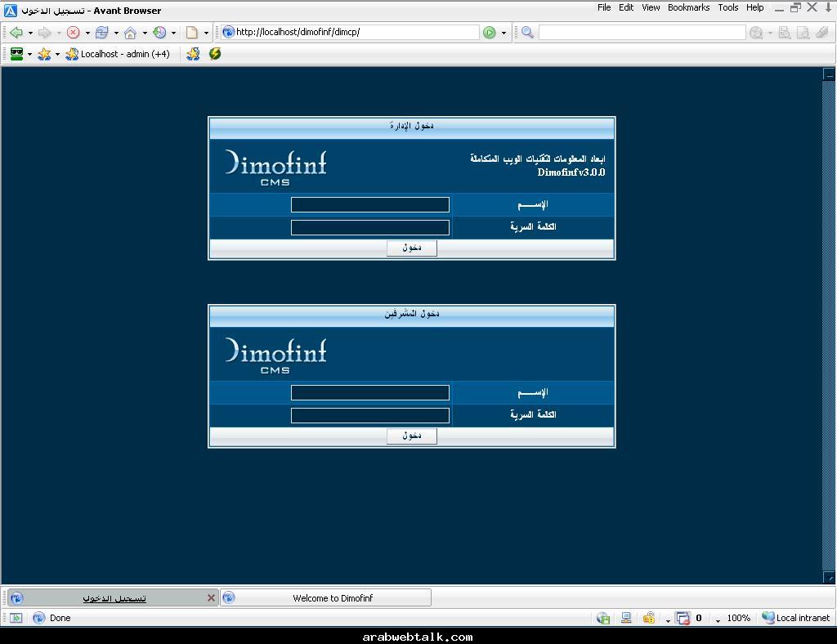The width and height of the screenshot is (837, 644).
Task: Expand the Go button dropdown arrow
Action: click(504, 33)
